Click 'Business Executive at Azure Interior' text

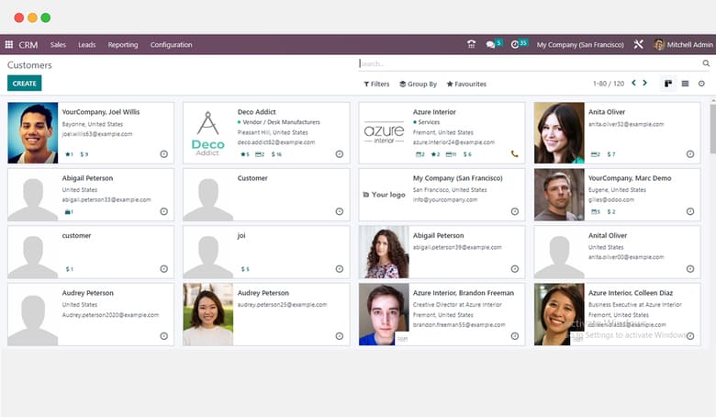634,305
